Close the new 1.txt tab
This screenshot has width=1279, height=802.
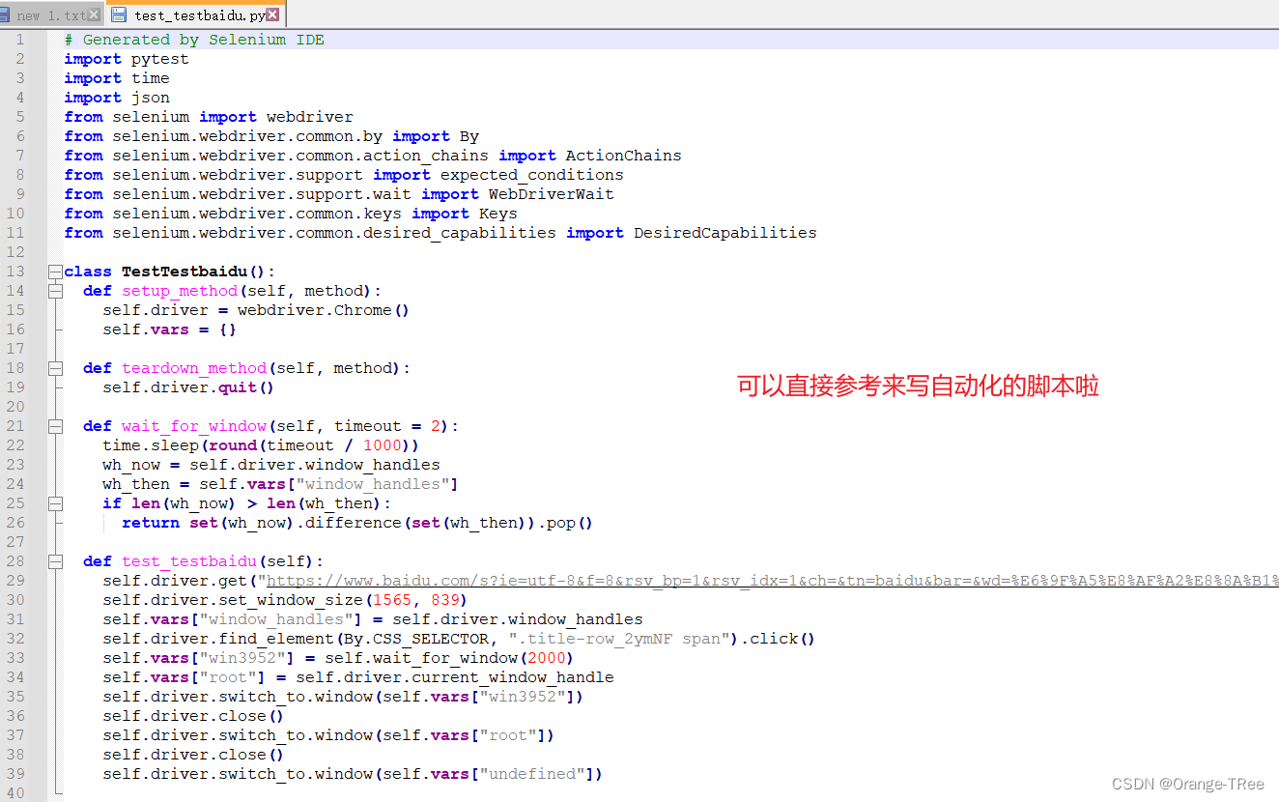point(94,14)
